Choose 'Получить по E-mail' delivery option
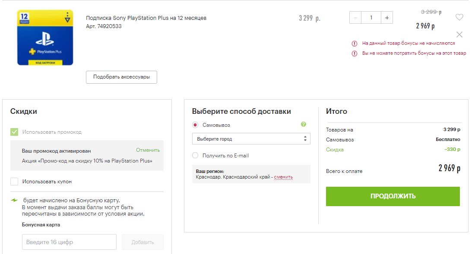The height and width of the screenshot is (254, 475). coord(195,156)
